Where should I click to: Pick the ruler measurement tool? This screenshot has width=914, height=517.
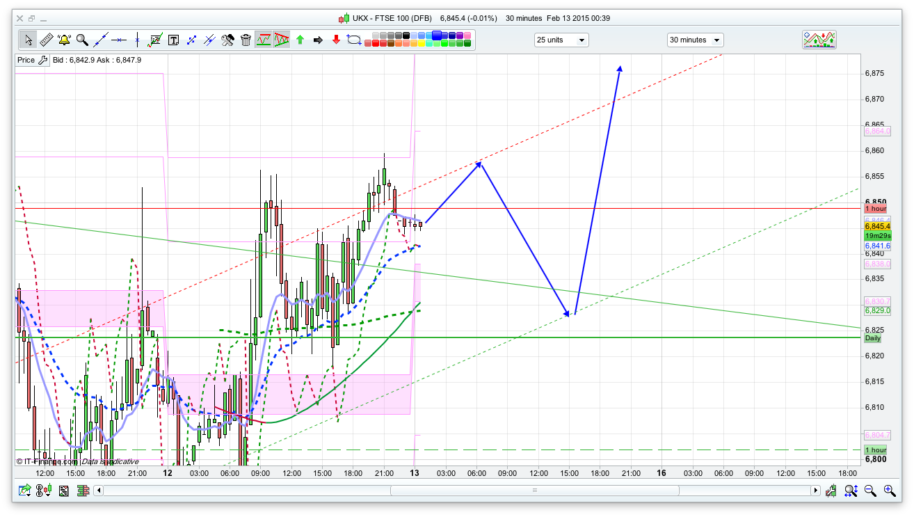click(x=46, y=40)
